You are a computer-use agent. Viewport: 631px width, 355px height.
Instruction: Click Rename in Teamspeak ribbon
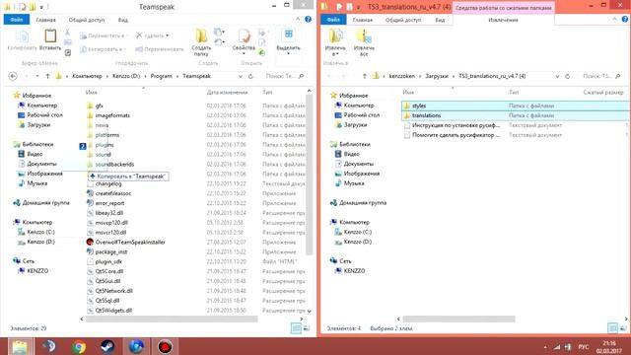coord(160,49)
